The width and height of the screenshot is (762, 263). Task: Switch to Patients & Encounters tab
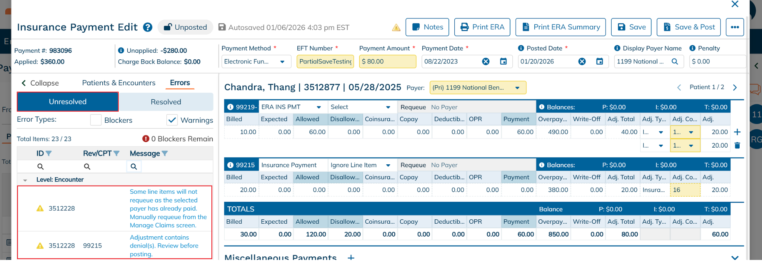click(x=119, y=83)
